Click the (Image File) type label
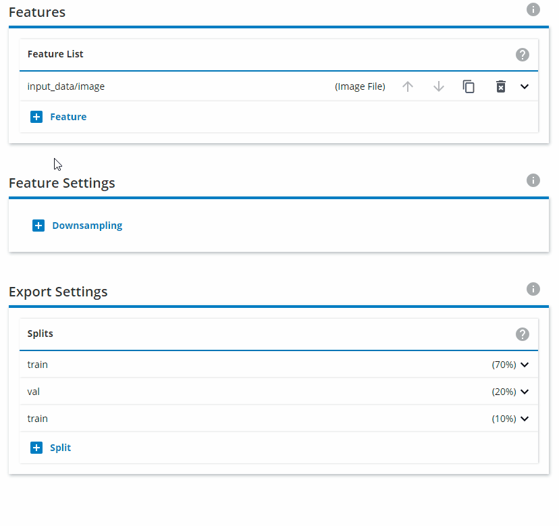The image size is (559, 526). tap(360, 86)
